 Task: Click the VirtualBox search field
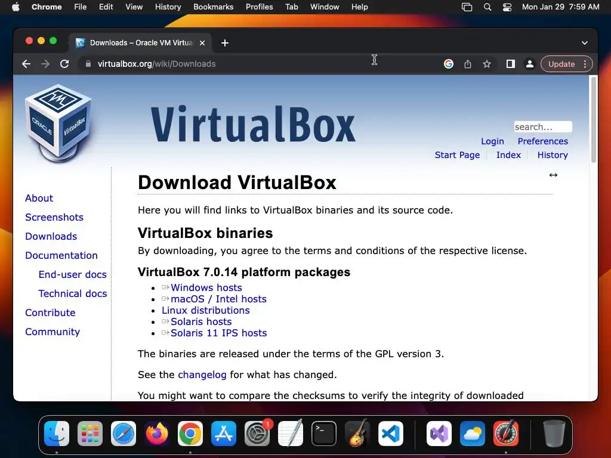tap(543, 127)
